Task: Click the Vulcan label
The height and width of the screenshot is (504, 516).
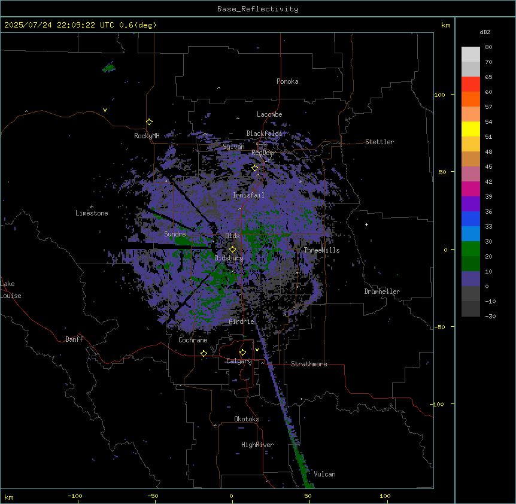Action: [325, 474]
